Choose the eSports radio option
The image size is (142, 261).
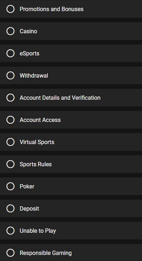[x=10, y=53]
